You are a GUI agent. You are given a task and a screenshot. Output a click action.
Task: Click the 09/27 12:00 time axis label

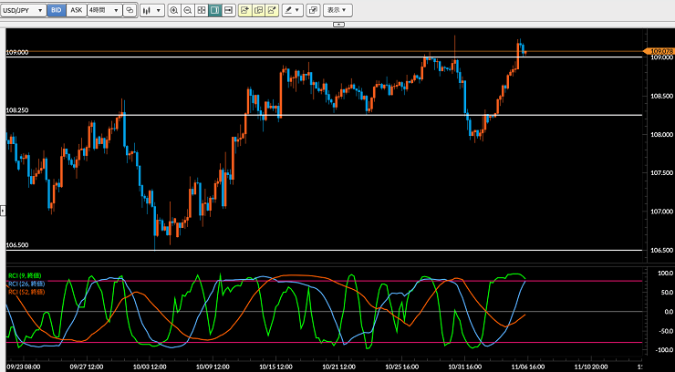pos(88,367)
